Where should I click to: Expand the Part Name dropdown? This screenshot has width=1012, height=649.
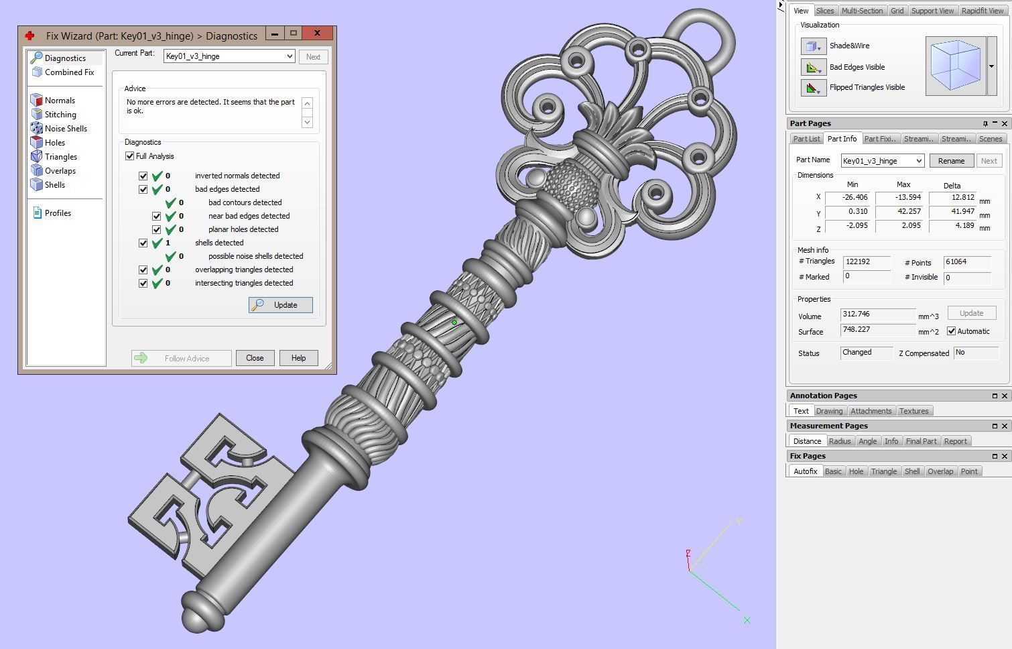click(919, 161)
